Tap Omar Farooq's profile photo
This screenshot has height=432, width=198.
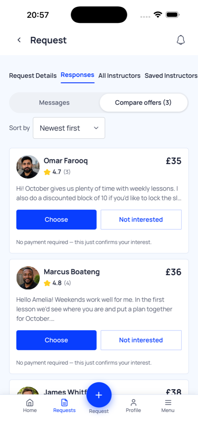[x=28, y=167]
